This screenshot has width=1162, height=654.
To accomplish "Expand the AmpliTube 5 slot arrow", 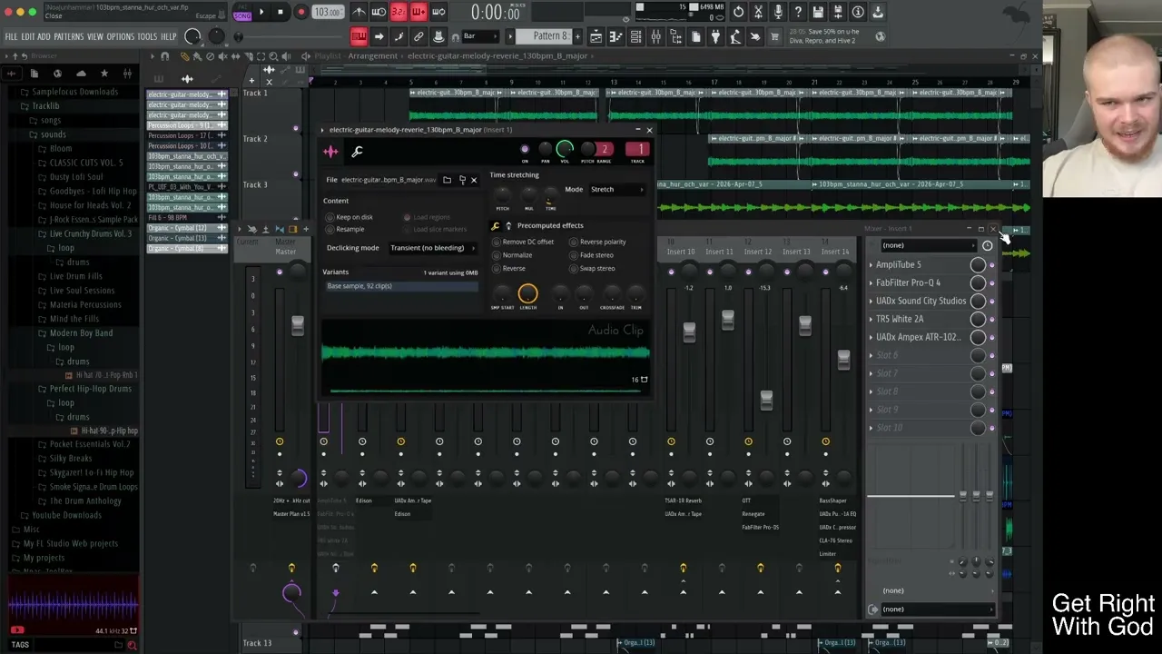I will [x=871, y=265].
